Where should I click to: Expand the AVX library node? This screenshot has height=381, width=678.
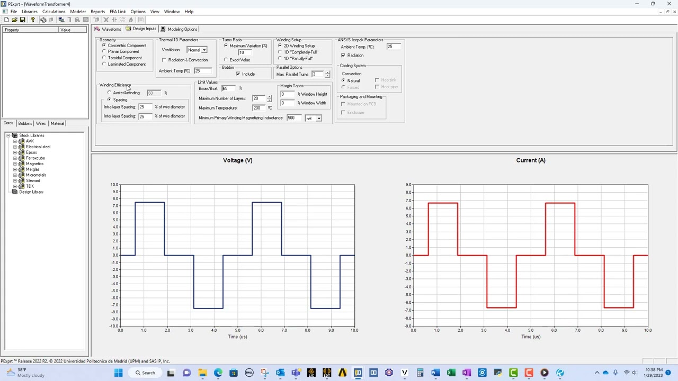coord(15,141)
